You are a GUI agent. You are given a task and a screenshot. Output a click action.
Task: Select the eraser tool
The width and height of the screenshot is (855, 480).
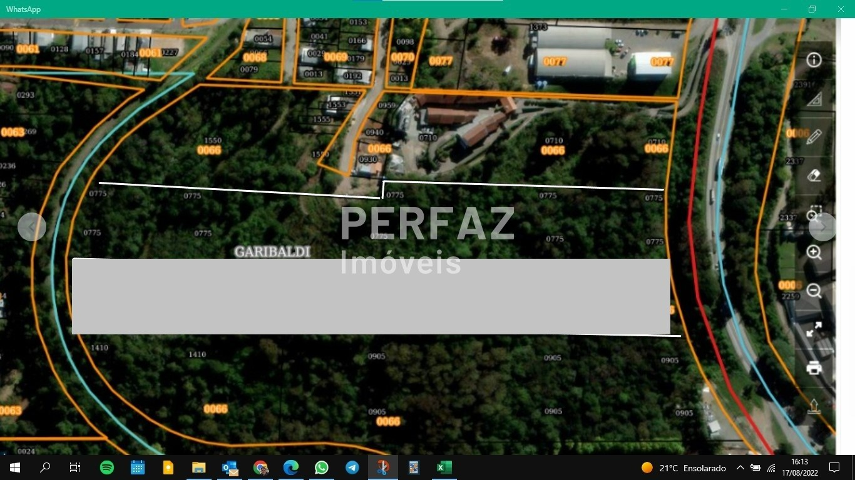pos(814,176)
